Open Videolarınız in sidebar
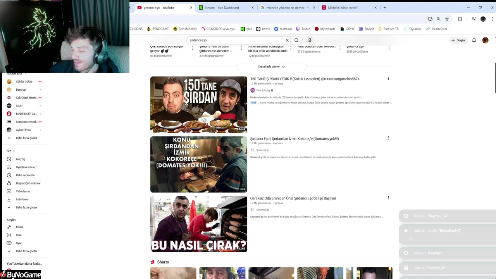Viewport: 496px width, 279px height. click(23, 191)
